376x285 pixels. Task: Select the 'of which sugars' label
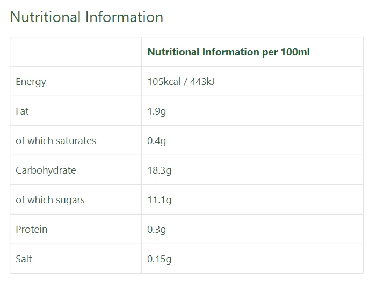pos(50,200)
